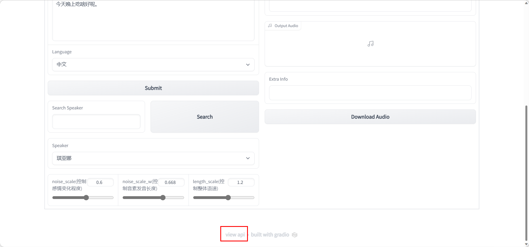The width and height of the screenshot is (529, 247).
Task: Open the view api link
Action: click(235, 235)
